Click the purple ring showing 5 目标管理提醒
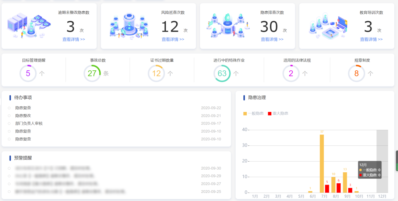 (x=28, y=74)
